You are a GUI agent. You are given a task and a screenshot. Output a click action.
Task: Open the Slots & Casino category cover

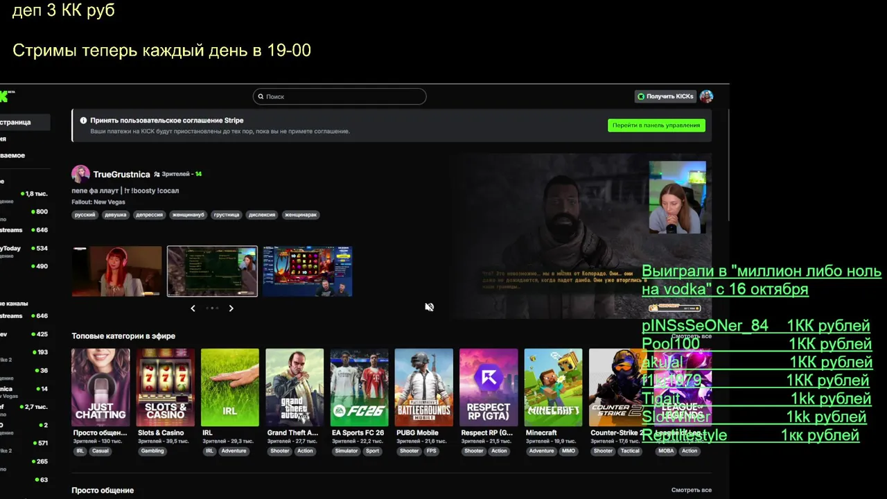click(x=165, y=387)
